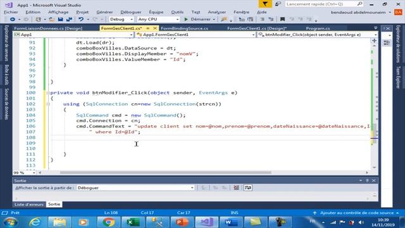Open Google Chrome from the taskbar
The image size is (405, 228).
[x=108, y=222]
